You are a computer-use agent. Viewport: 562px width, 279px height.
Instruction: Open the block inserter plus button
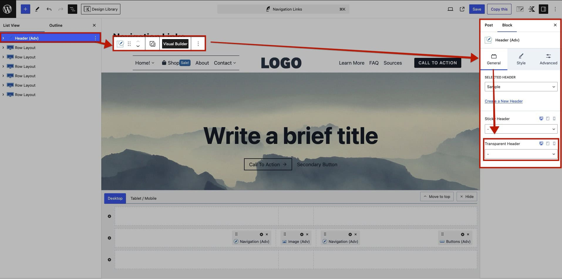25,9
